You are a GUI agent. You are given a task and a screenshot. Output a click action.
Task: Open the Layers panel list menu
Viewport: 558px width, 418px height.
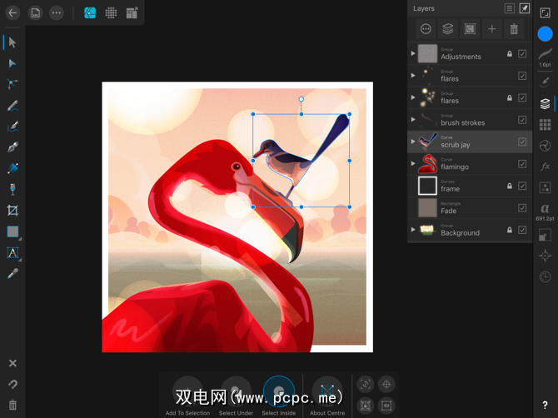tap(510, 8)
